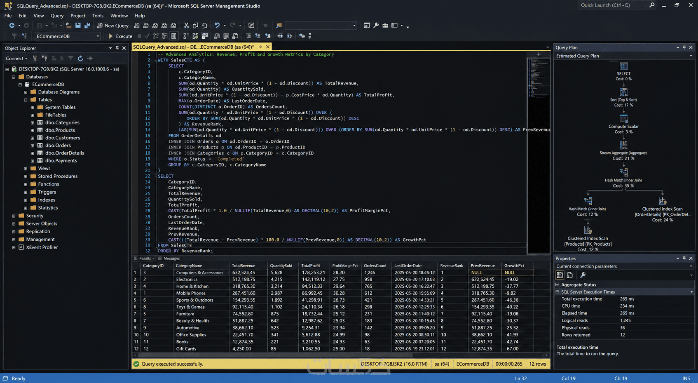Click the Decrease Indent icon

click(280, 36)
